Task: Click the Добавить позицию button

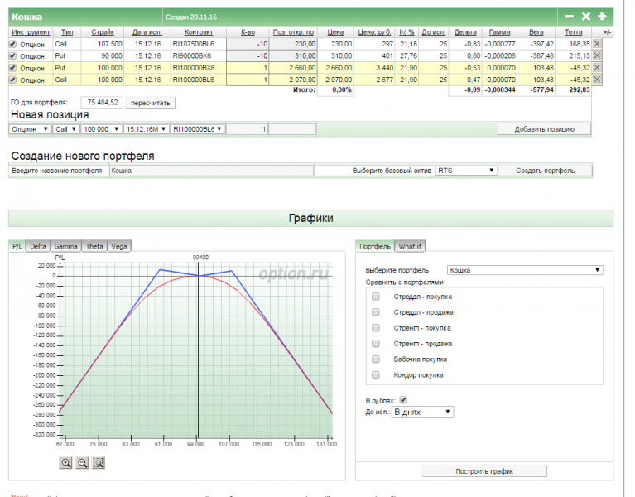Action: click(x=545, y=129)
